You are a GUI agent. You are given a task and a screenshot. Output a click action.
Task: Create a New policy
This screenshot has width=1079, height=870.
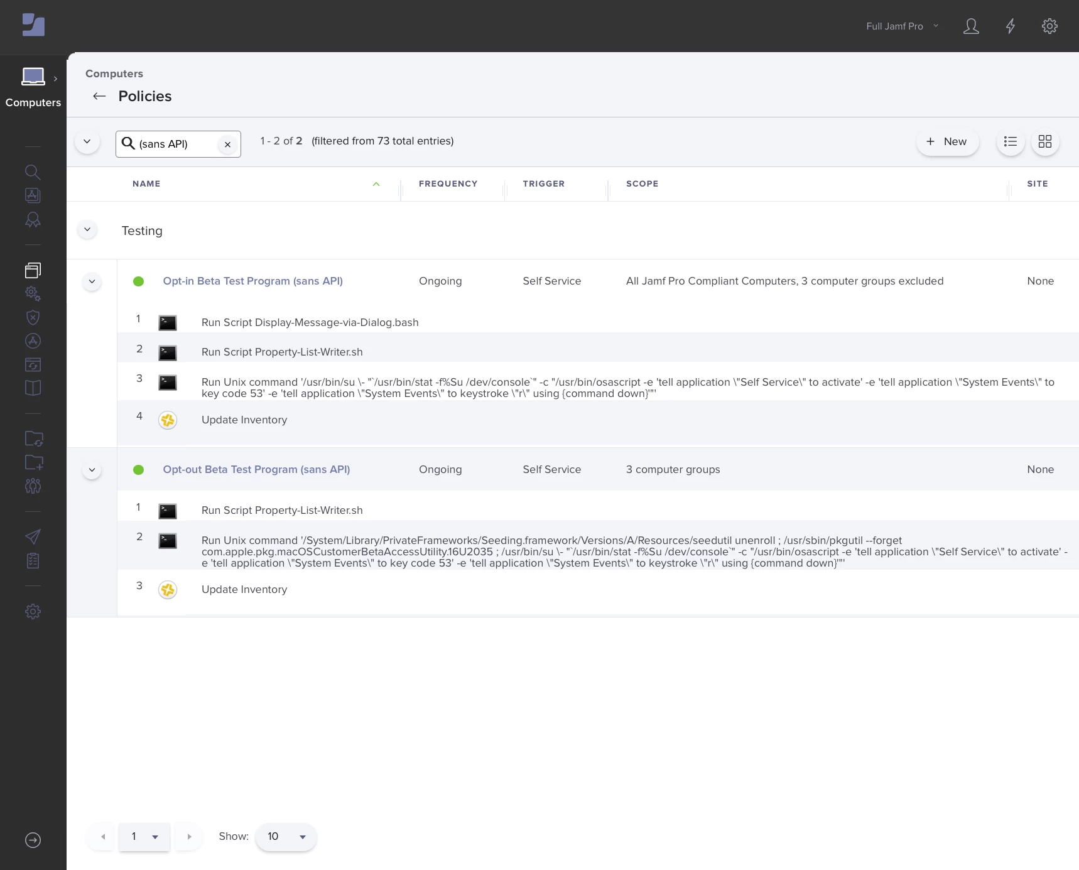947,142
